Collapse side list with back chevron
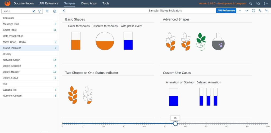271x133 pixels. coord(64,11)
